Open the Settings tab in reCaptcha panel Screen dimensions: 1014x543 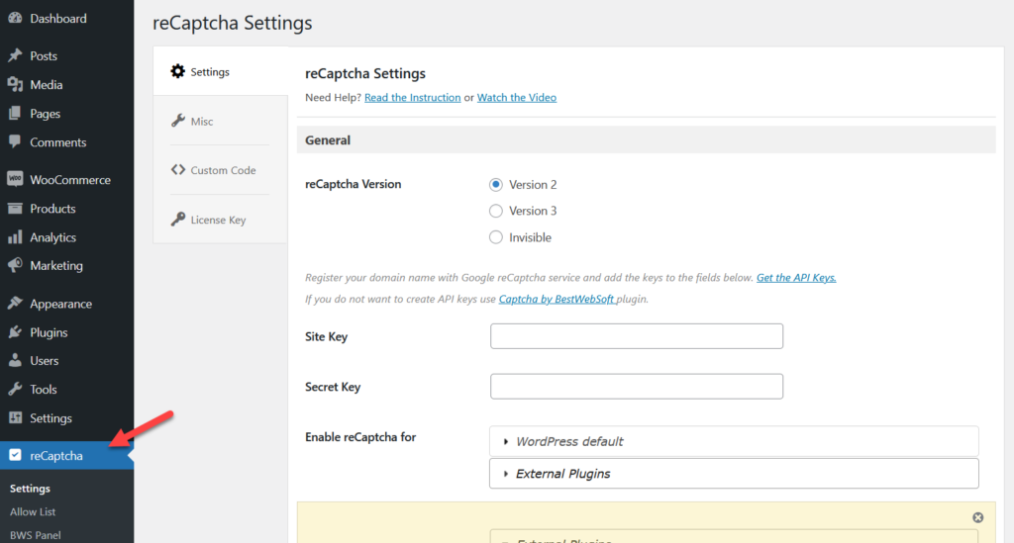[x=221, y=71]
